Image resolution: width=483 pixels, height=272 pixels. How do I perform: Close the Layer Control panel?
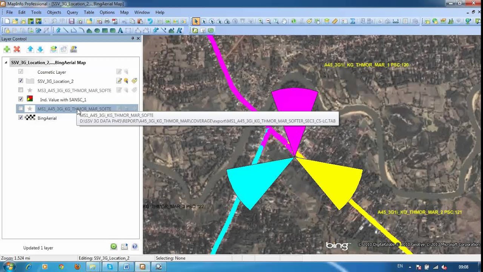pos(138,39)
